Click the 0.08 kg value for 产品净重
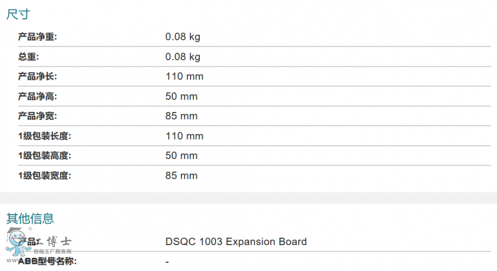The width and height of the screenshot is (497, 271). point(183,37)
